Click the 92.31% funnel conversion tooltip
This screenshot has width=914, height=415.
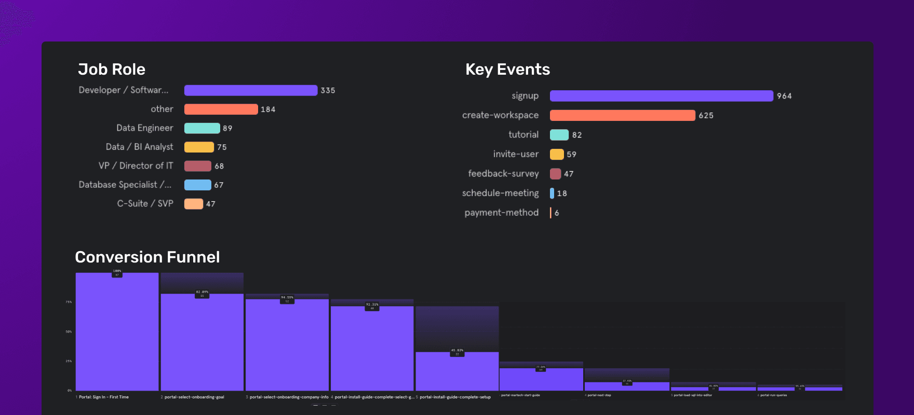[x=372, y=306]
